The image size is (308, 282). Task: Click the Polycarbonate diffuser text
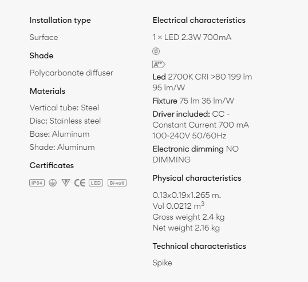[x=72, y=73]
